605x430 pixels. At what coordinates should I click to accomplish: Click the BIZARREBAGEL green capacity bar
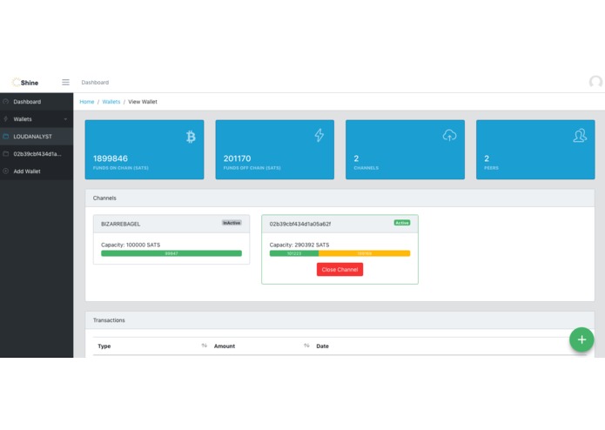coord(171,253)
